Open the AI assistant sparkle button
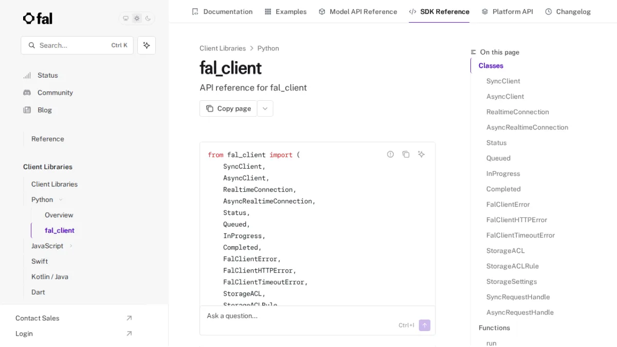 (147, 45)
